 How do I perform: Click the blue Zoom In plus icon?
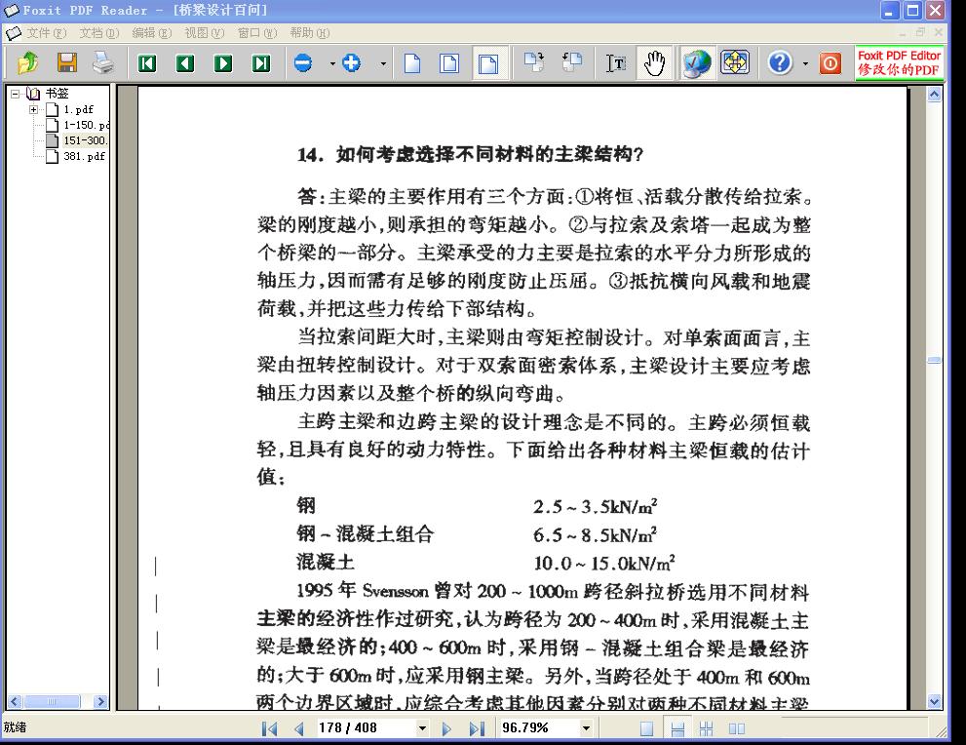(351, 62)
